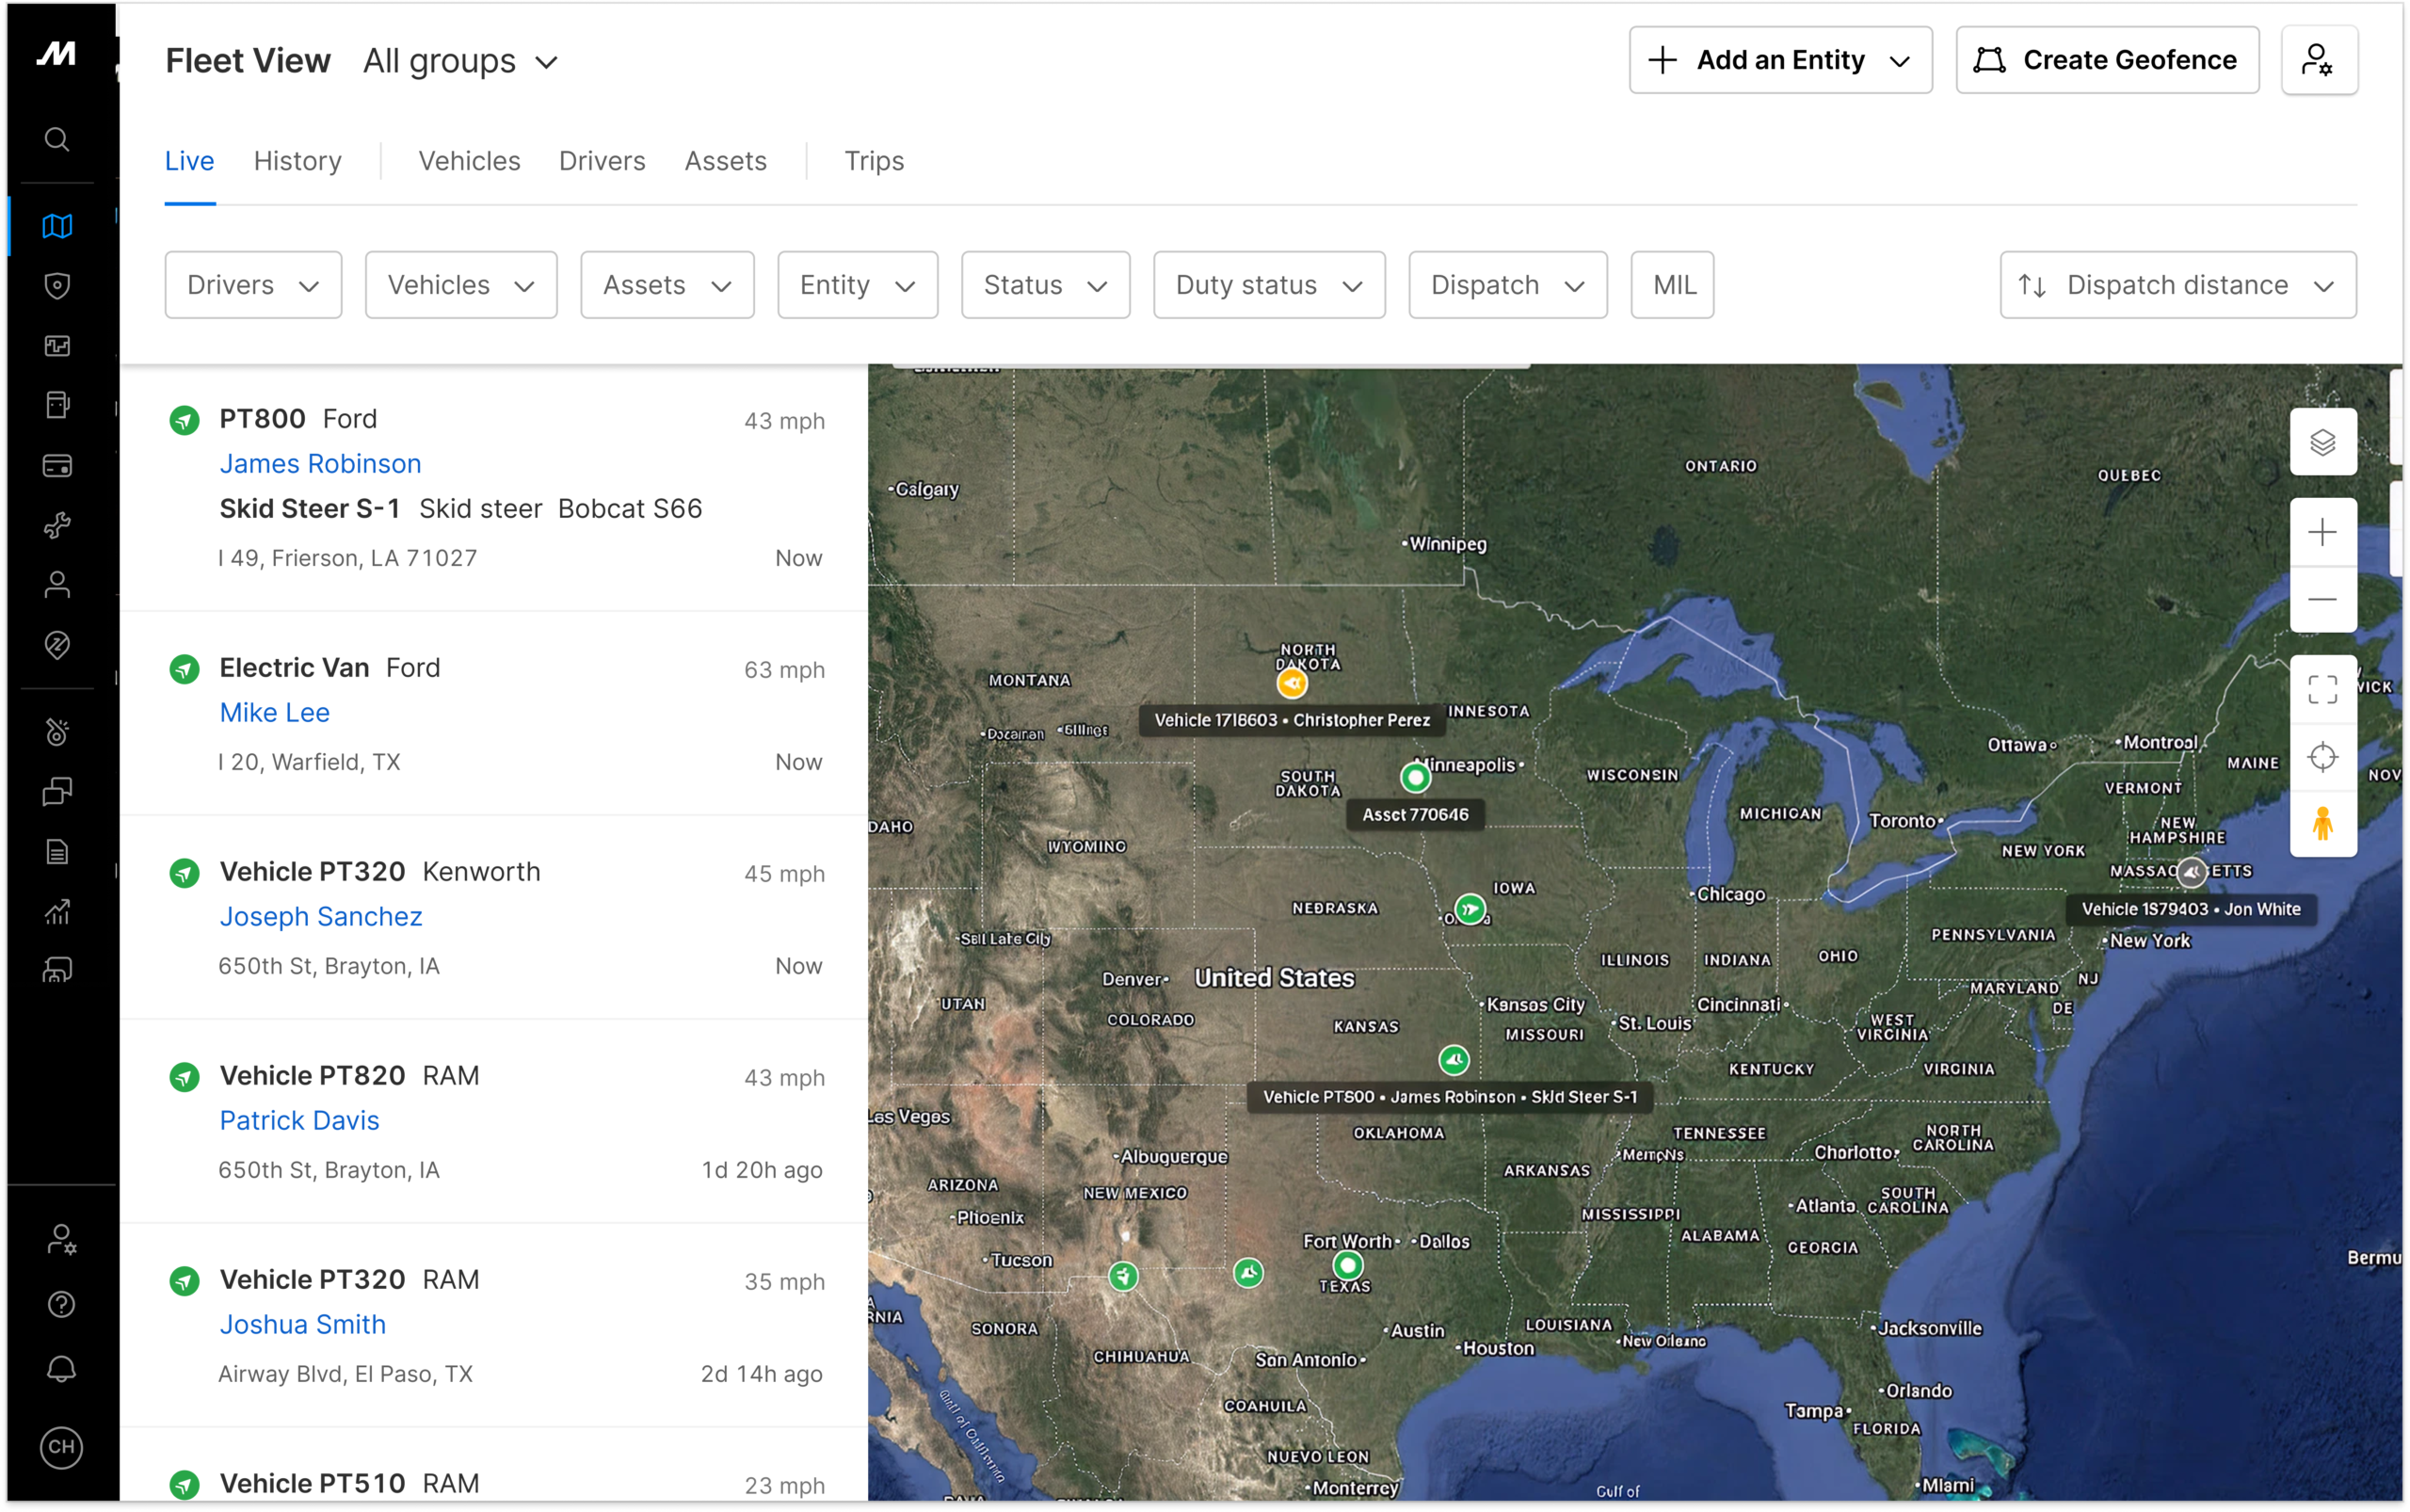
Task: Open driver Joseph Sanchez link
Action: point(320,917)
